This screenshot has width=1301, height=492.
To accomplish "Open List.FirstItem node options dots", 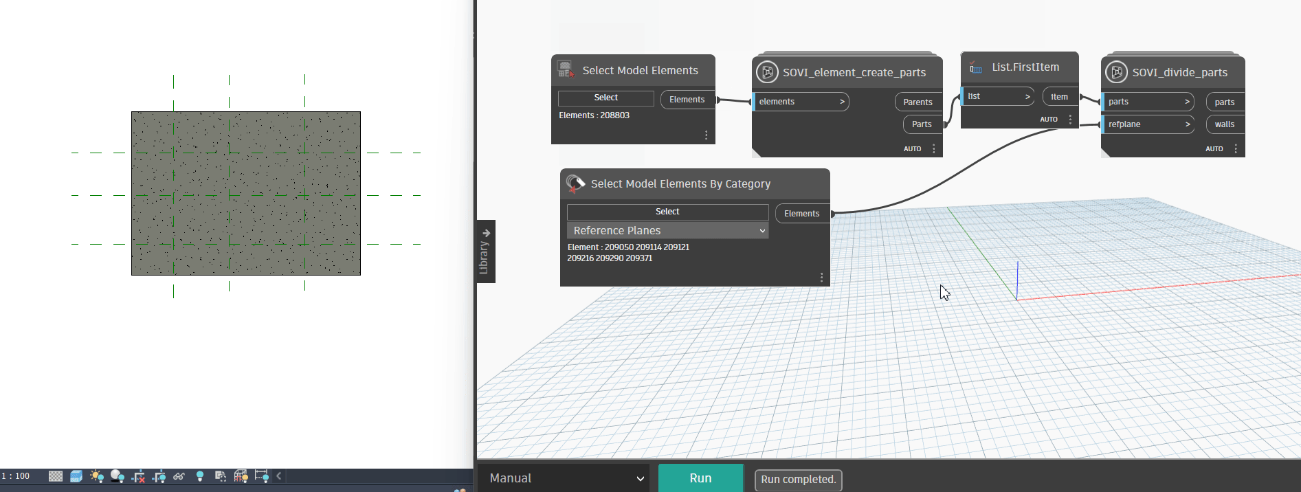I will [1070, 119].
